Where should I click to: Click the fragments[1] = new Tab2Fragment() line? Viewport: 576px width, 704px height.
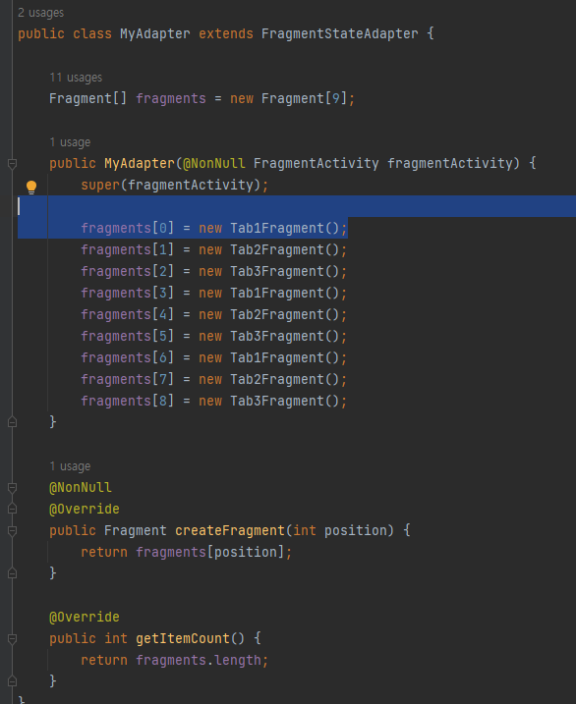click(214, 249)
